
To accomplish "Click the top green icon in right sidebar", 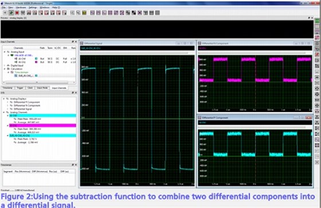I will pos(317,21).
